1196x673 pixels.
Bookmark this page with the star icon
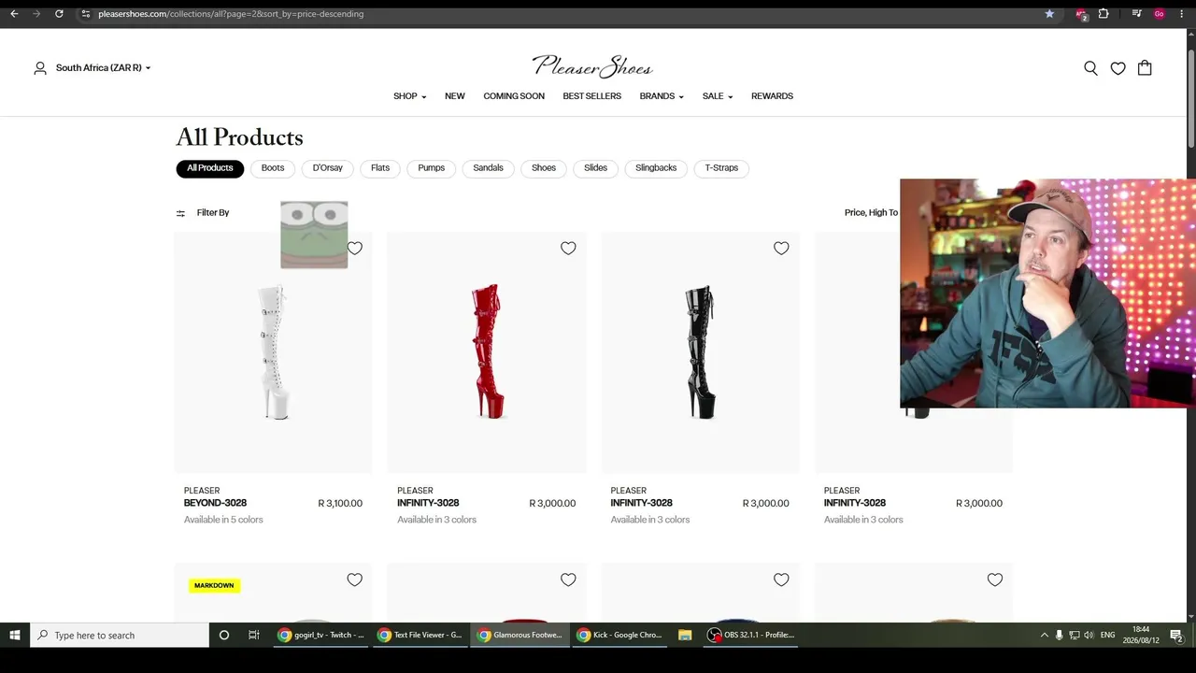(x=1049, y=14)
